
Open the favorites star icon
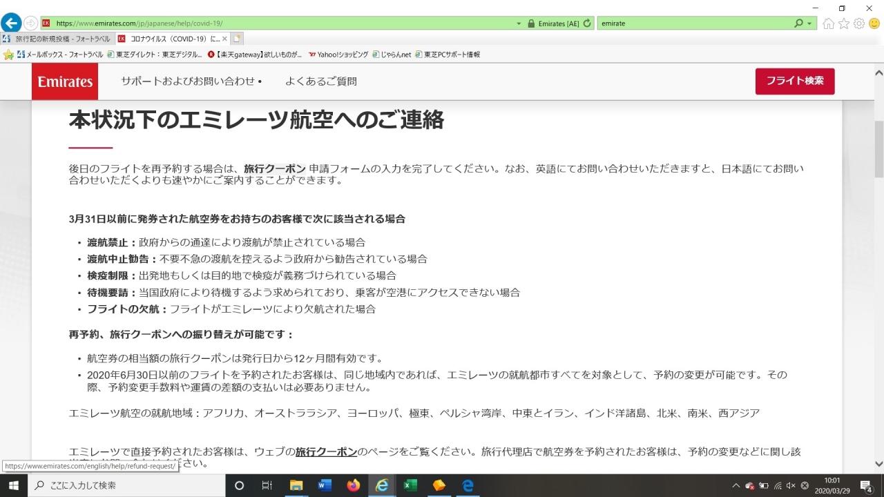pyautogui.click(x=844, y=23)
